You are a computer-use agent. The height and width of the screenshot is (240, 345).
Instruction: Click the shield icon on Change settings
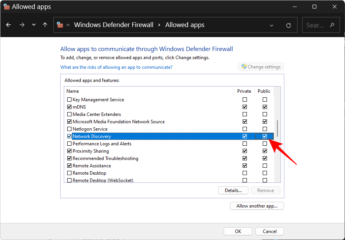click(244, 66)
